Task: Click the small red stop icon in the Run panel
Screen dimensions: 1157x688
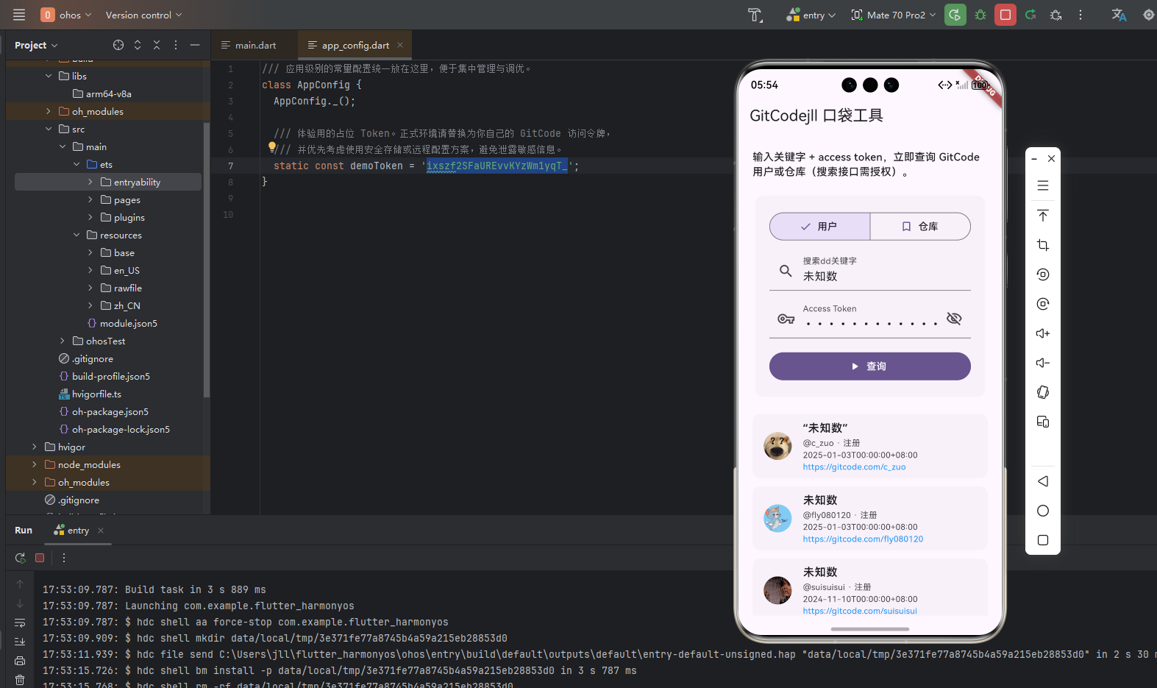Action: click(x=40, y=558)
